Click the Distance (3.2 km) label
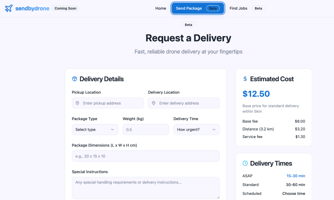 pyautogui.click(x=258, y=129)
